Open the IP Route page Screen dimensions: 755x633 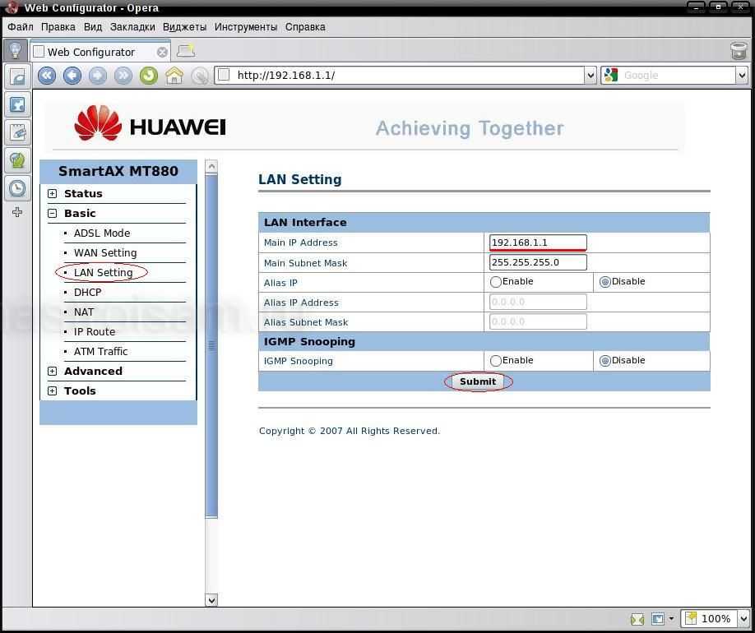[95, 332]
